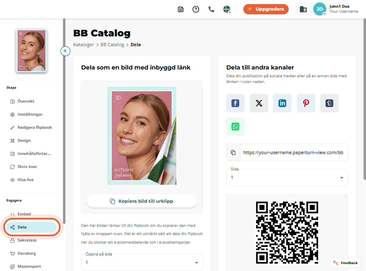
Task: Share to LinkedIn
Action: click(x=282, y=103)
